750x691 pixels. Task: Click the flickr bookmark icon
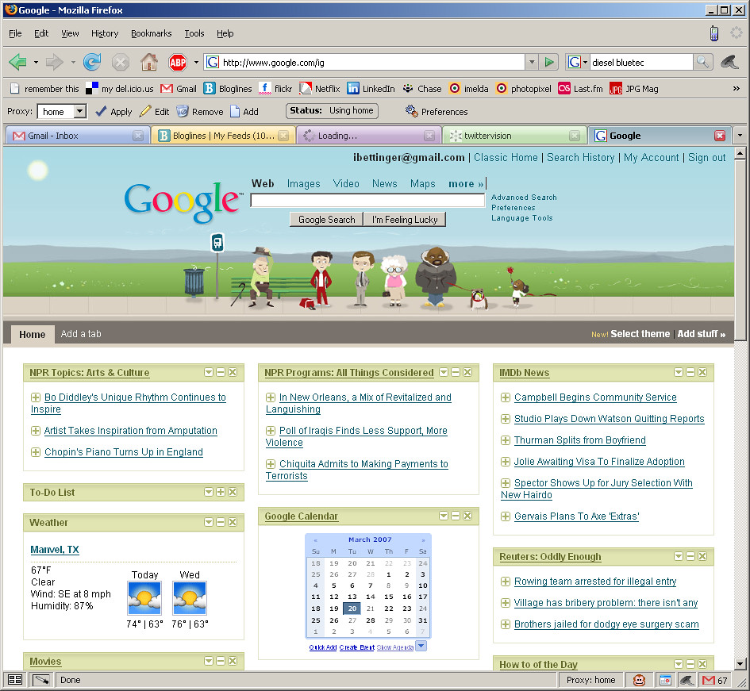(264, 88)
